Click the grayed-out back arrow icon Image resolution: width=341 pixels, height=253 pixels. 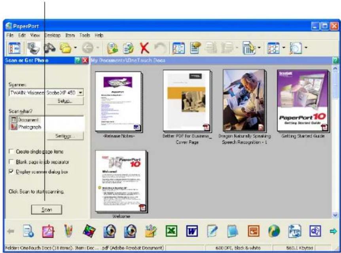[88, 48]
